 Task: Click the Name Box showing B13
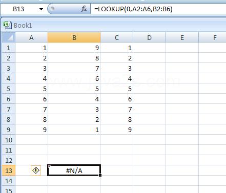[18, 9]
